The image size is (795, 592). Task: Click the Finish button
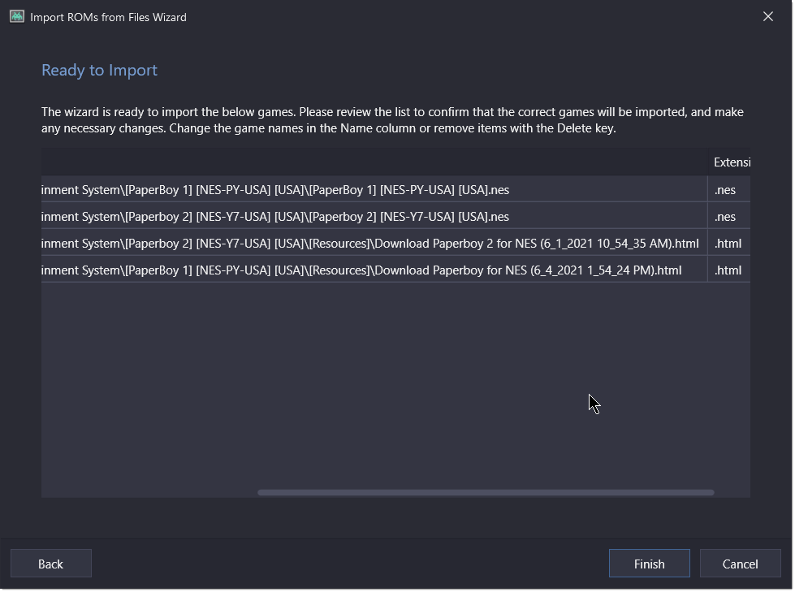pyautogui.click(x=649, y=564)
